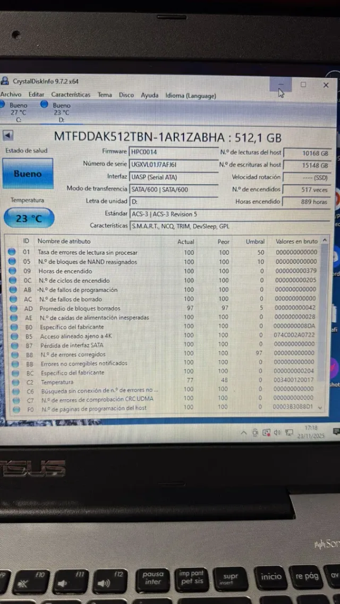The height and width of the screenshot is (604, 340).
Task: Click scrollbar down arrow in attribute list
Action: (x=320, y=407)
